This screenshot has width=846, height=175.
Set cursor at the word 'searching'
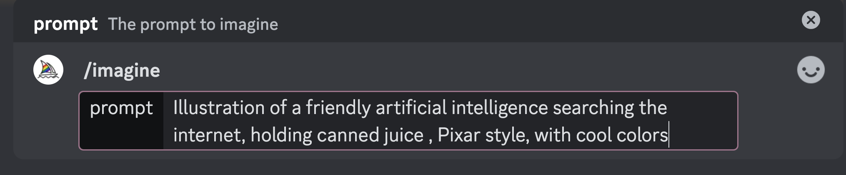click(593, 108)
